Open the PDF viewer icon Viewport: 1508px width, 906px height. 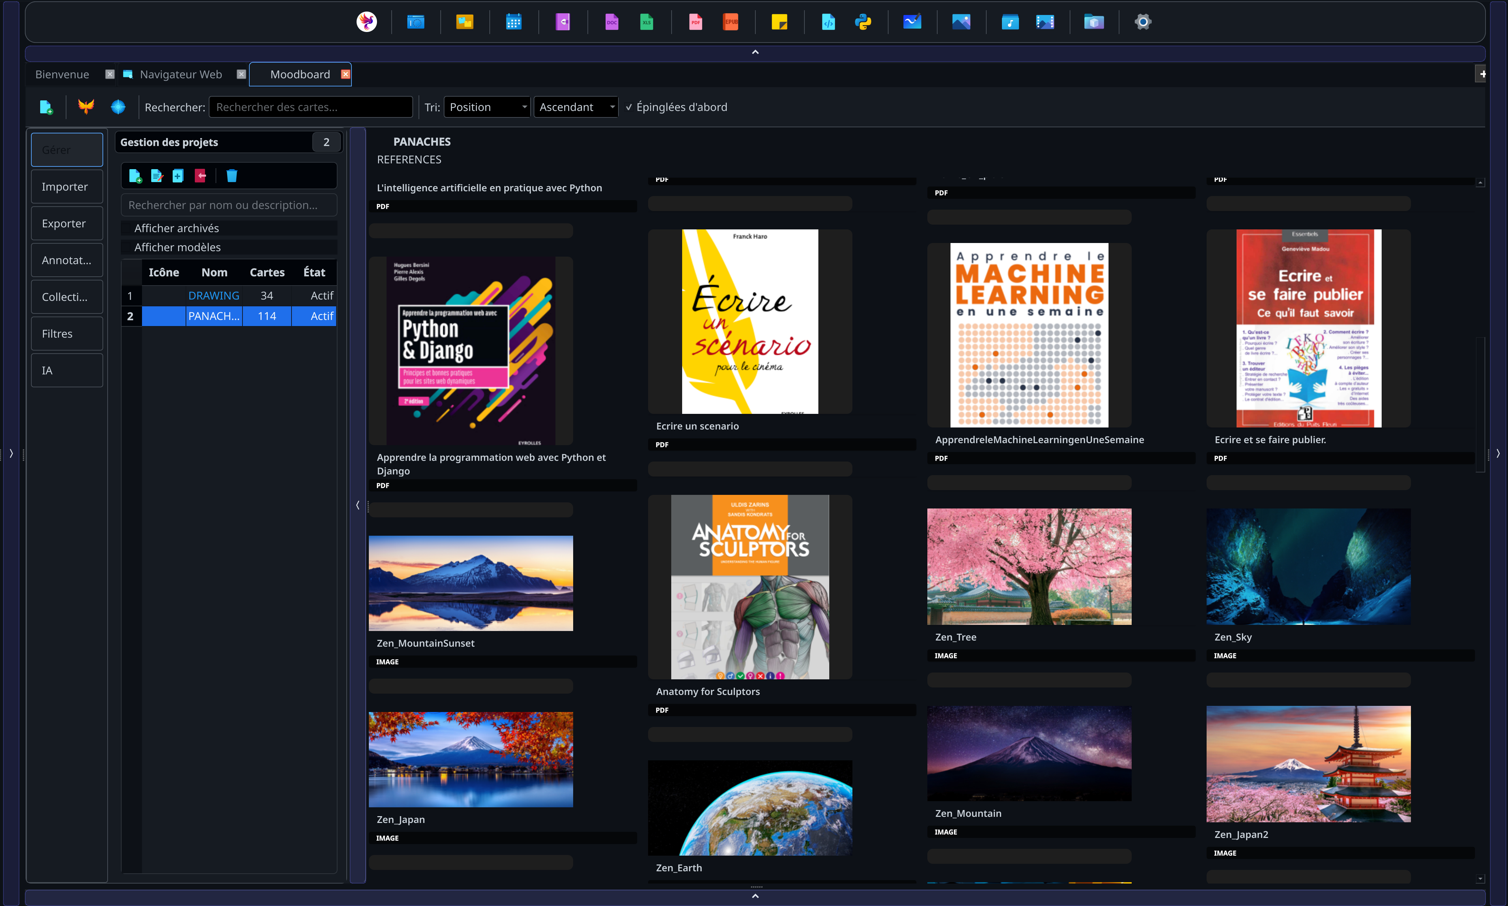point(695,22)
